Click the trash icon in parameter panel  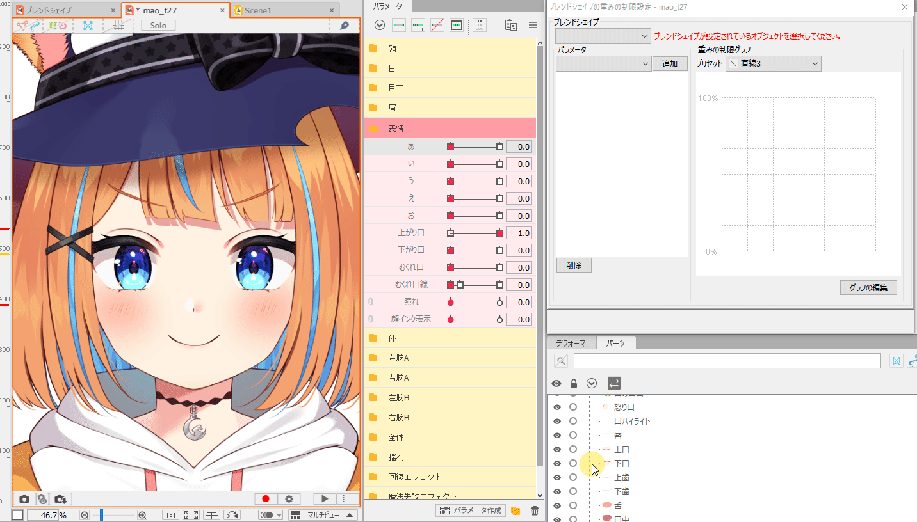point(534,510)
